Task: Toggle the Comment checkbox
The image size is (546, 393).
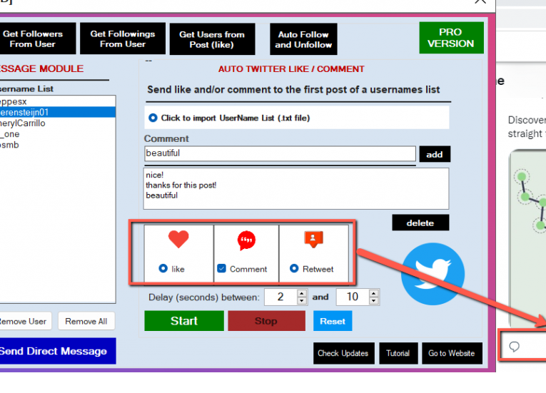Action: click(x=221, y=269)
